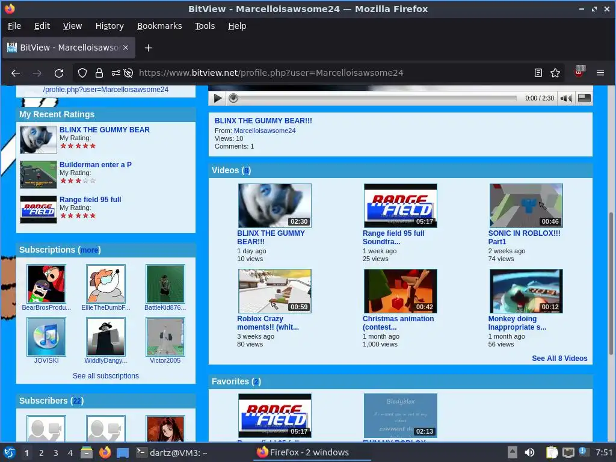Click See All 8 Videos link
Viewport: 616px width, 462px height.
[x=559, y=359]
